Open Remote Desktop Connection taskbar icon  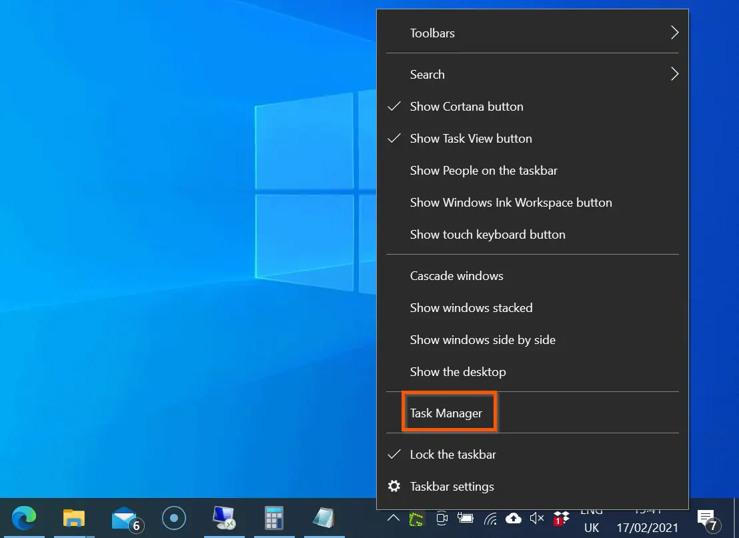click(224, 518)
